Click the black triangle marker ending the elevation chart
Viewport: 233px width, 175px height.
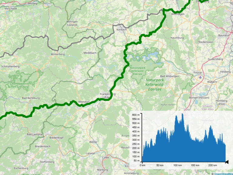(227, 162)
